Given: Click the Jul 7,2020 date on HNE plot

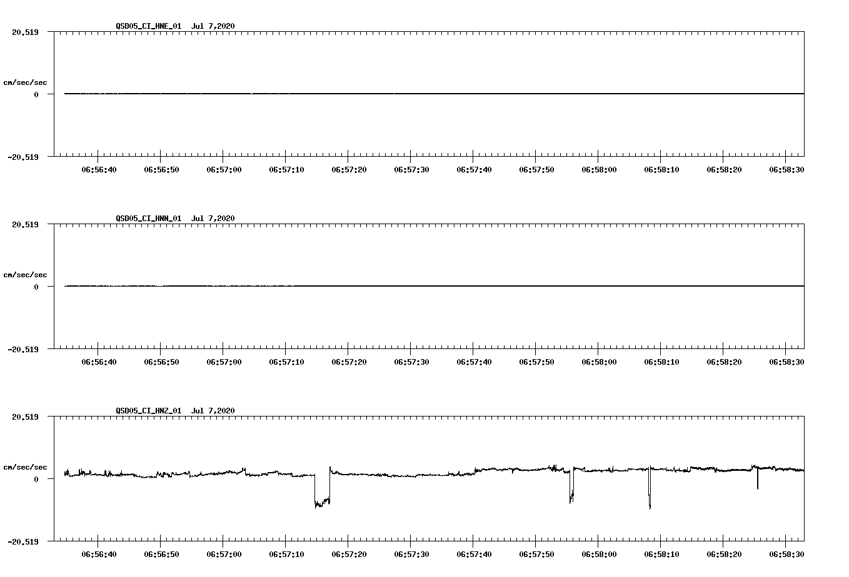Looking at the screenshot, I should (x=213, y=26).
